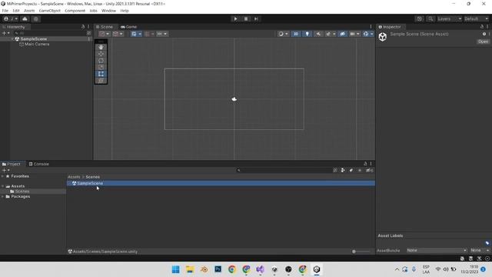Switch to the Scene tab
The image size is (492, 277).
click(x=105, y=27)
